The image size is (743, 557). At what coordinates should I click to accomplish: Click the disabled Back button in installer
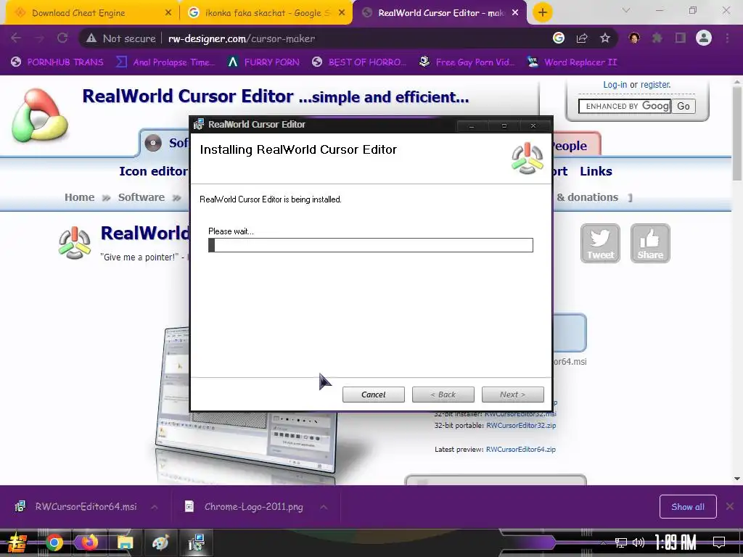coord(443,395)
